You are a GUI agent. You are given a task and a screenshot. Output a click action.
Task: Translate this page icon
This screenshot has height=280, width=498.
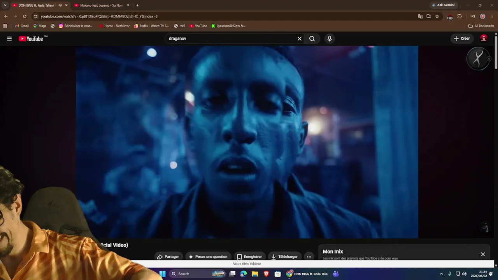(x=420, y=16)
